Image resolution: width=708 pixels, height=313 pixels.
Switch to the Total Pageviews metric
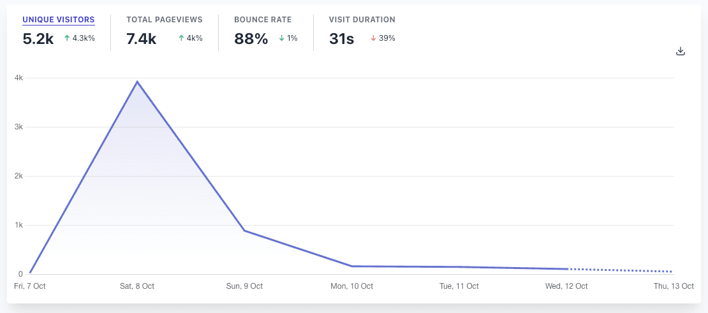click(165, 20)
